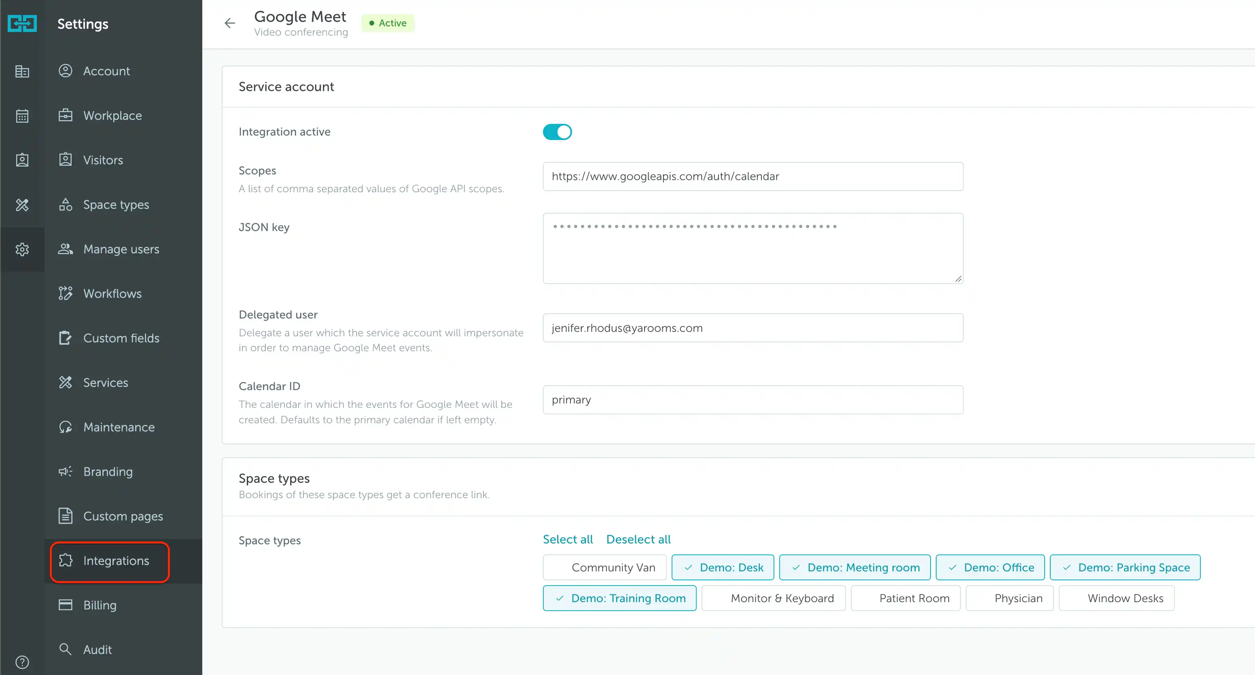Open the calendar icon in left rail
Screen dimensions: 1255x675
click(22, 116)
